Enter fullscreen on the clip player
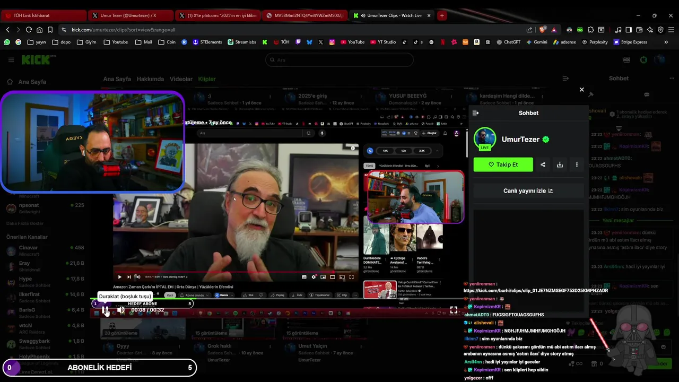This screenshot has width=679, height=382. click(454, 310)
